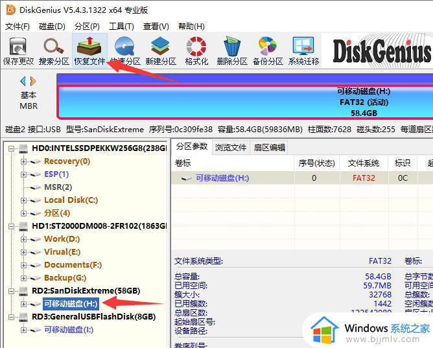Click the Delete Partition (删除分区) trash icon

(232, 46)
